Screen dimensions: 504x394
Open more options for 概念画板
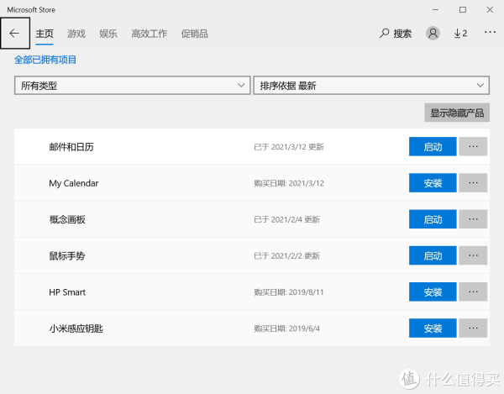[473, 219]
